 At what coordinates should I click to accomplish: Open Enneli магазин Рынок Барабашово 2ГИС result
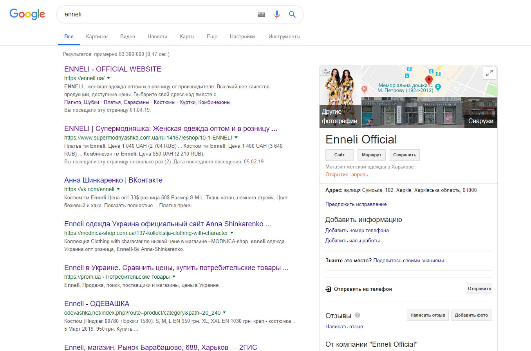click(161, 347)
